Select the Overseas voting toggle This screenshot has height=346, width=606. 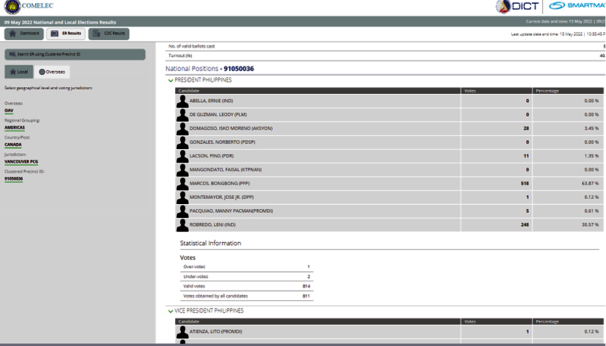(52, 72)
